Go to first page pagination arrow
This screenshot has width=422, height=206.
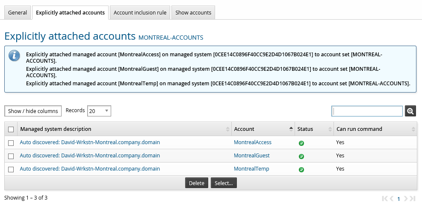click(x=385, y=198)
